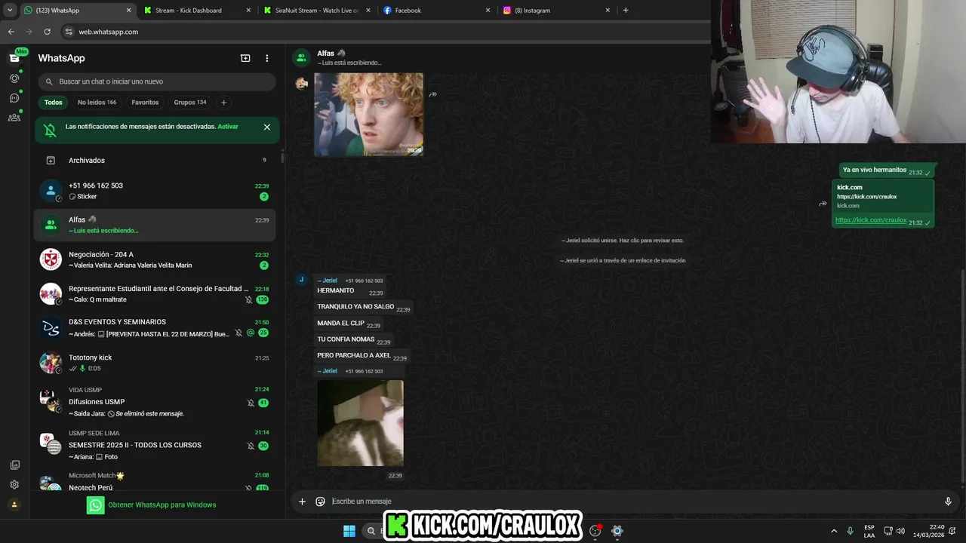This screenshot has height=543, width=966.
Task: Open the taskbar volume icon
Action: click(x=900, y=531)
